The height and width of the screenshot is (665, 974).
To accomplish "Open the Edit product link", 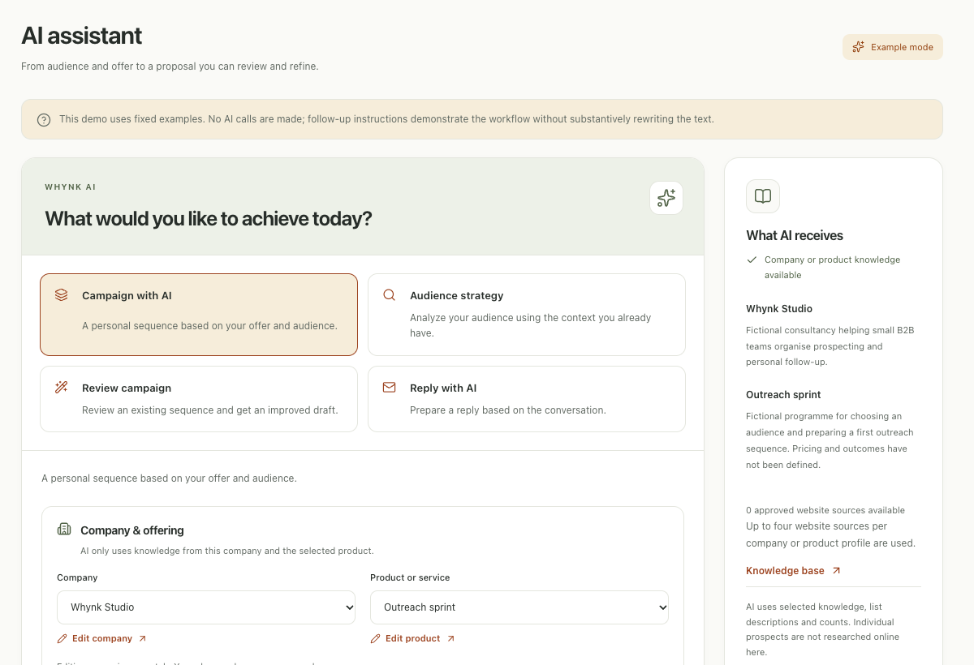I will 413,639.
